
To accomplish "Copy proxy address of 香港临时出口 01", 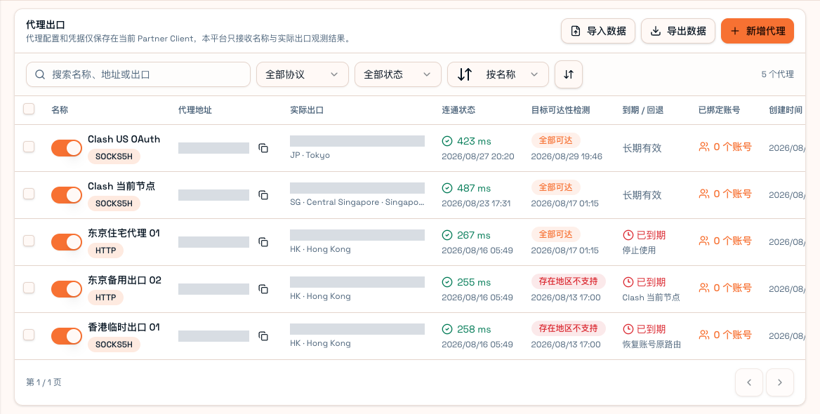I will 263,336.
